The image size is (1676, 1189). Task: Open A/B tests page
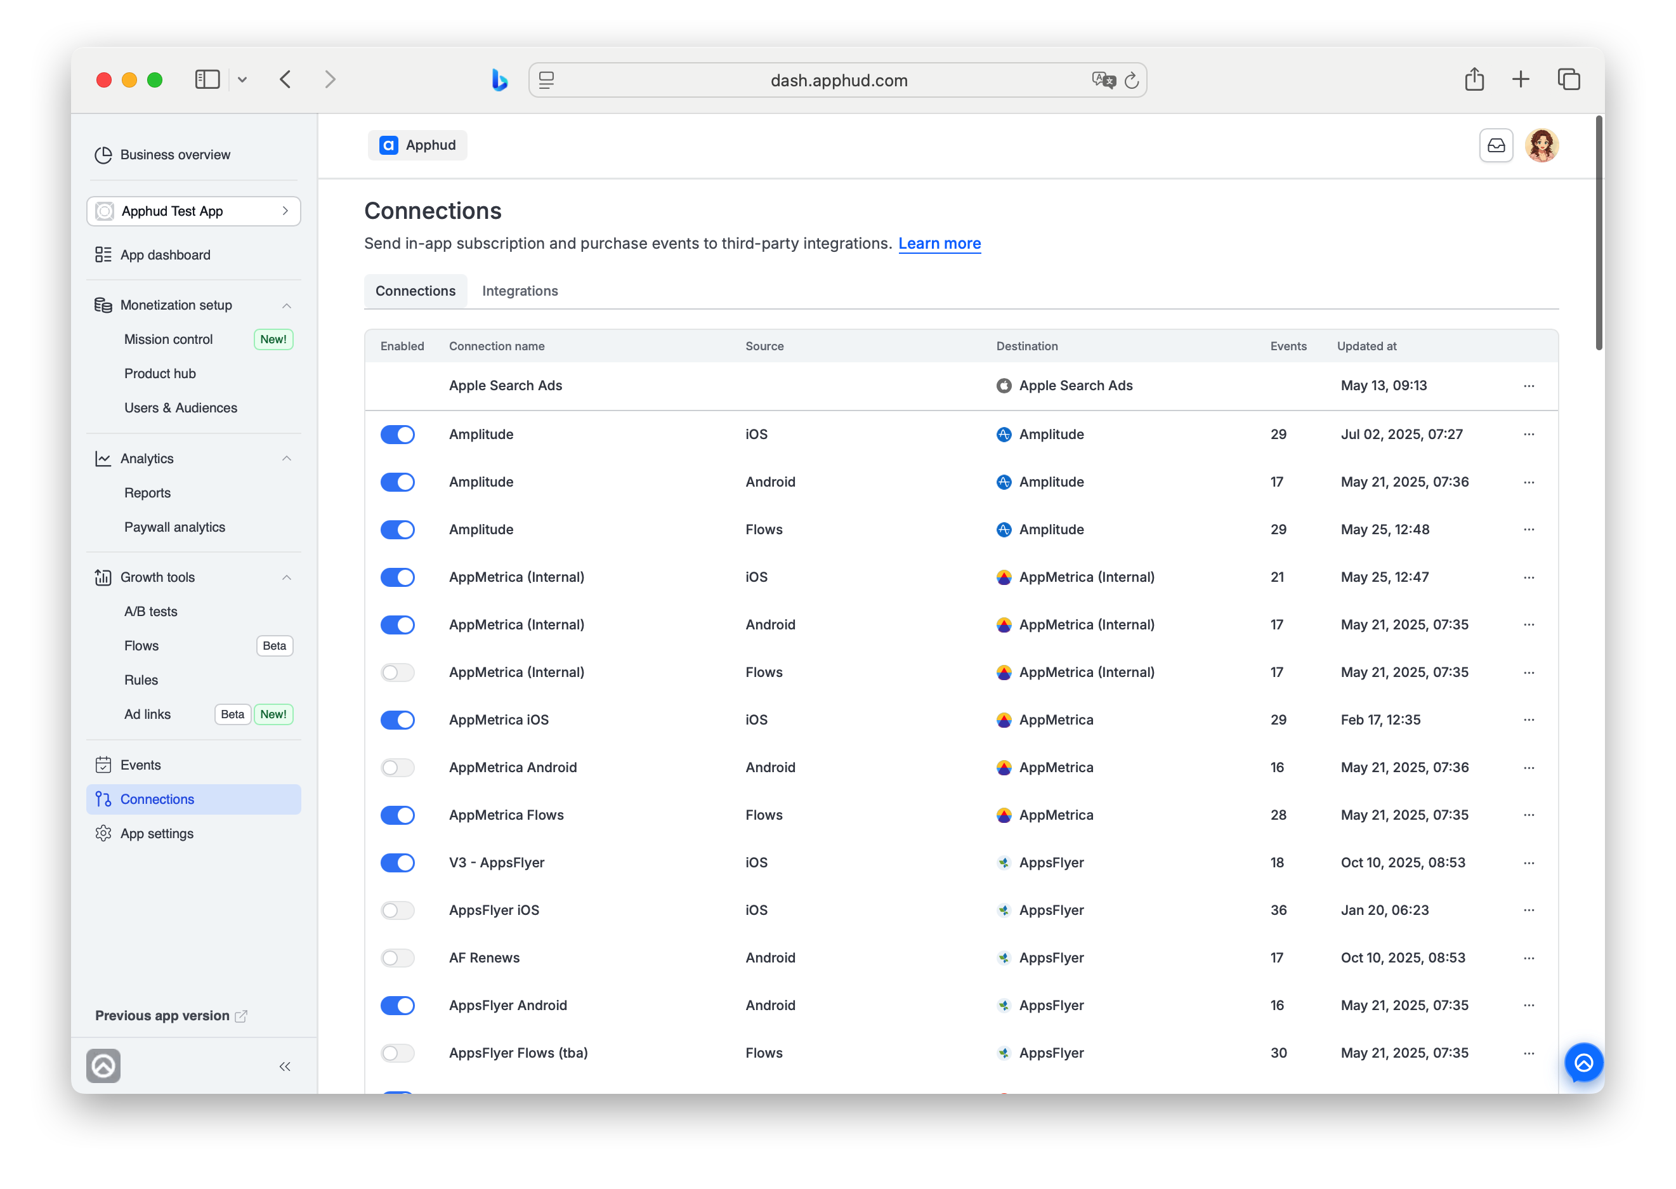[150, 612]
